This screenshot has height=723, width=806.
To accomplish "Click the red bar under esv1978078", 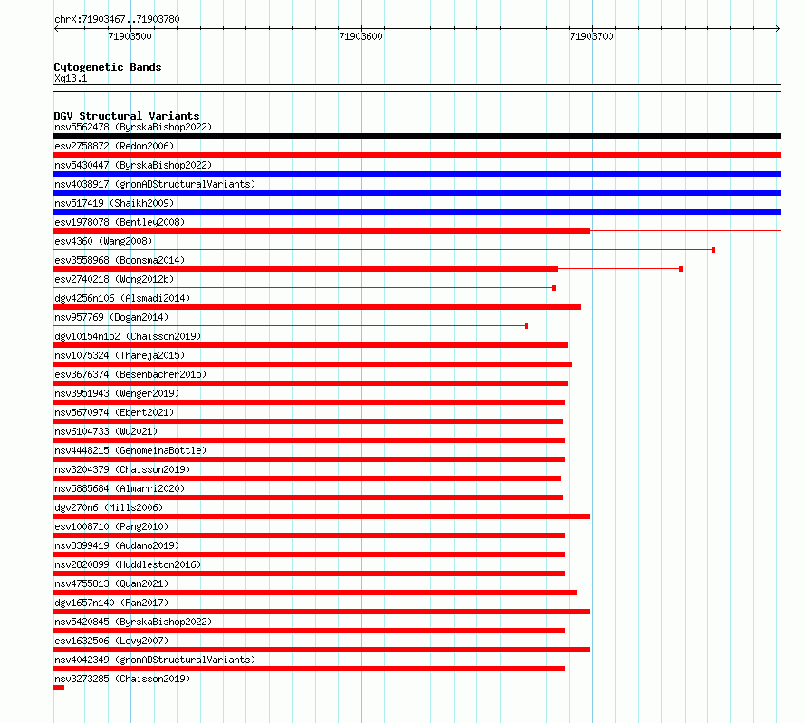I will coord(321,231).
